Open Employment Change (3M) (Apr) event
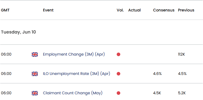The image size is (203, 100). [74, 54]
